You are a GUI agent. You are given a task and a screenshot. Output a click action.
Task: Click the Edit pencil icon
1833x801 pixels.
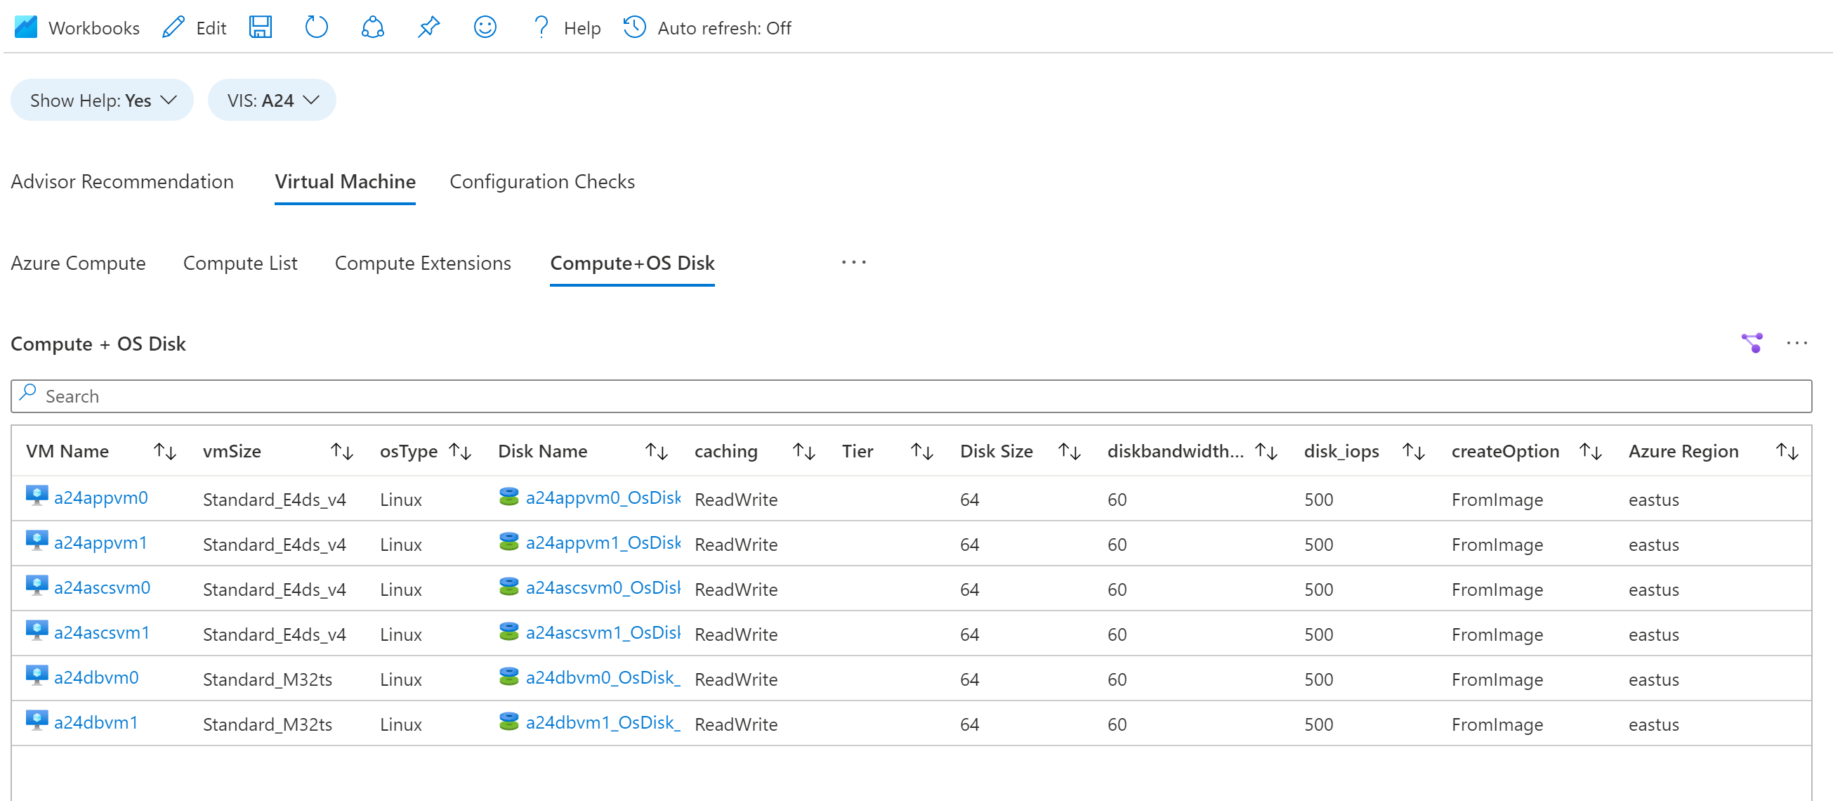click(x=173, y=28)
